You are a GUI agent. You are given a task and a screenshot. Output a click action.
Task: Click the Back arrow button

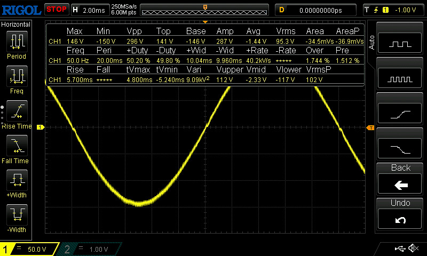click(399, 184)
